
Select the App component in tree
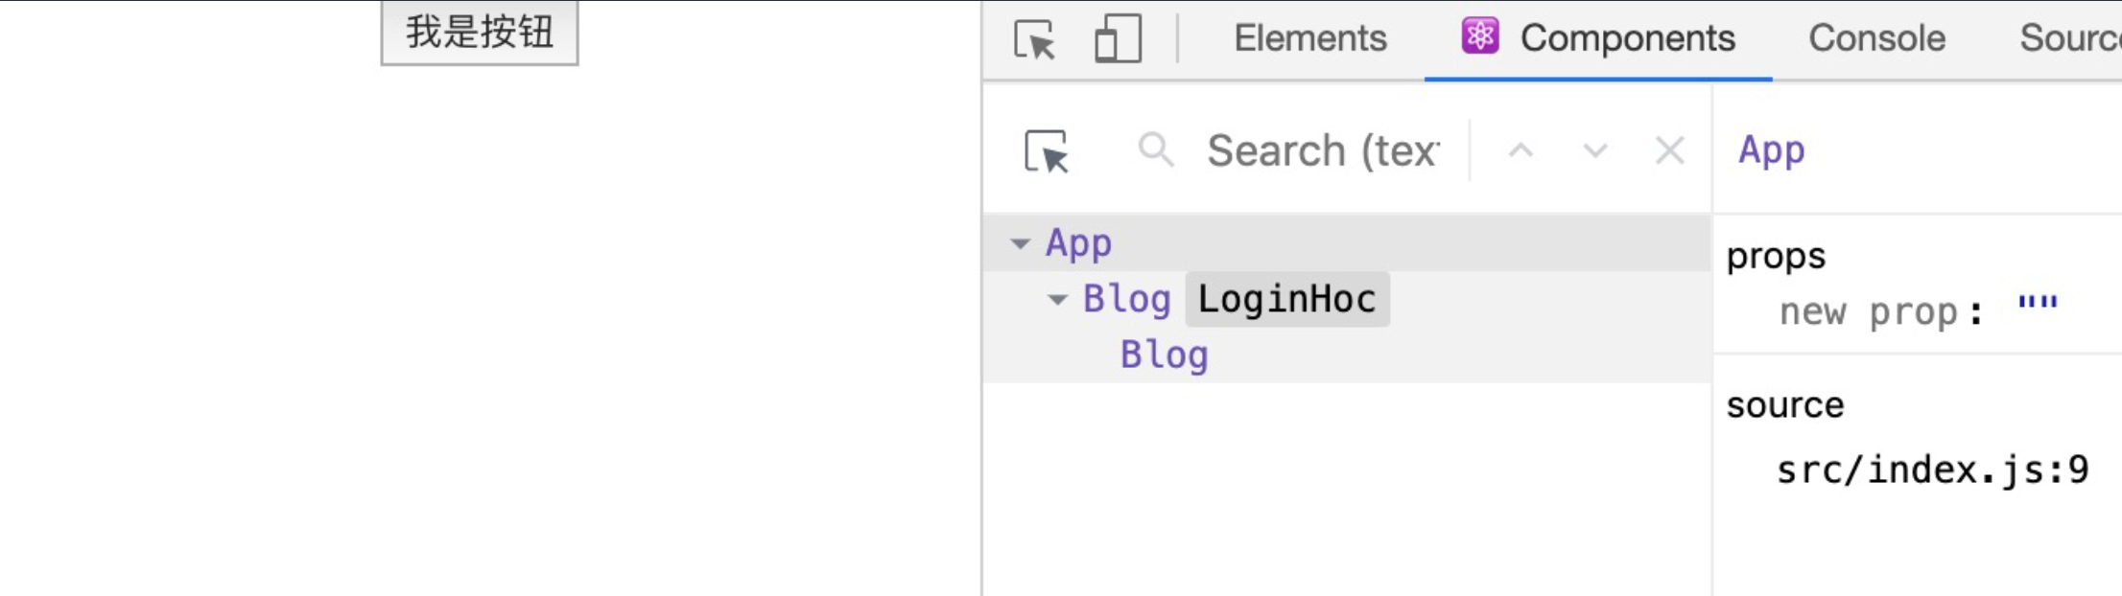pyautogui.click(x=1078, y=243)
